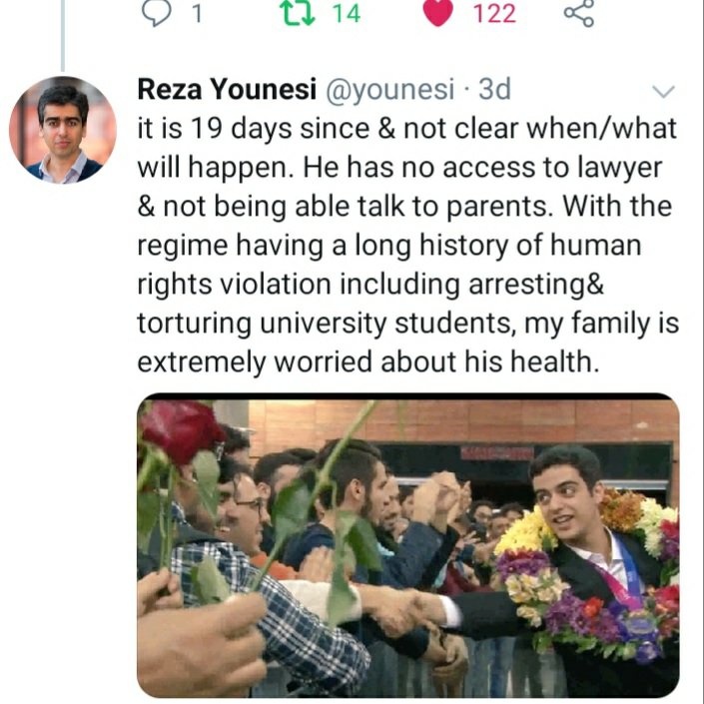The height and width of the screenshot is (704, 704).
Task: Click the vertical thread line above the avatar
Action: (x=62, y=35)
